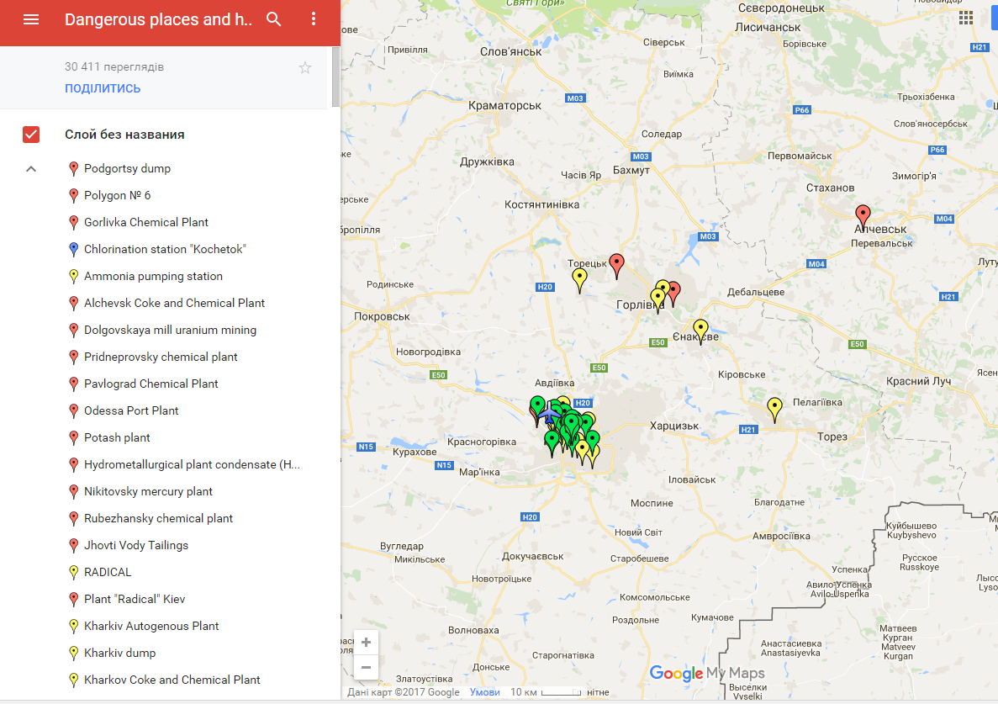Viewport: 998px width, 704px height.
Task: Select RADICAL list entry
Action: [108, 572]
